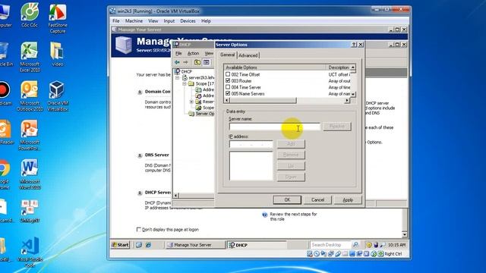Click the Internet Explorer quick launch icon
Image resolution: width=486 pixels, height=273 pixels.
(148, 245)
